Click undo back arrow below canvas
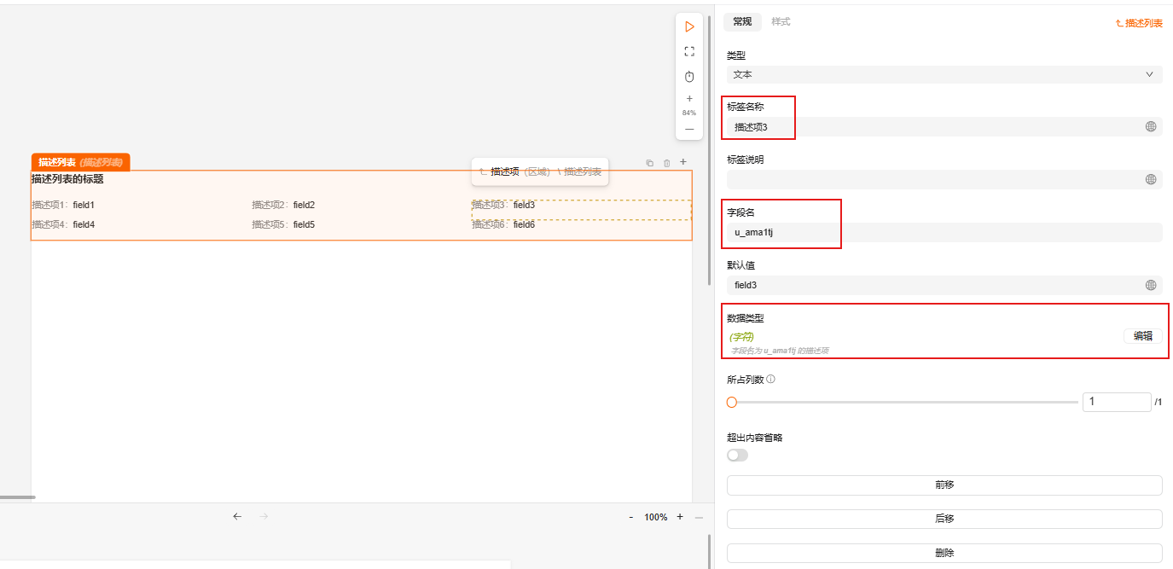The height and width of the screenshot is (569, 1173). [237, 516]
